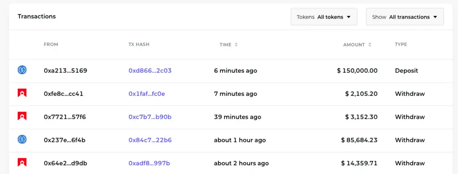Click the TYPE column header
The width and height of the screenshot is (458, 174).
pos(401,44)
